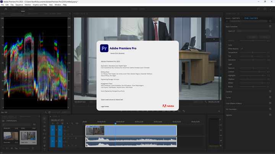Click the Auto button in Basic Correction

pos(252,37)
